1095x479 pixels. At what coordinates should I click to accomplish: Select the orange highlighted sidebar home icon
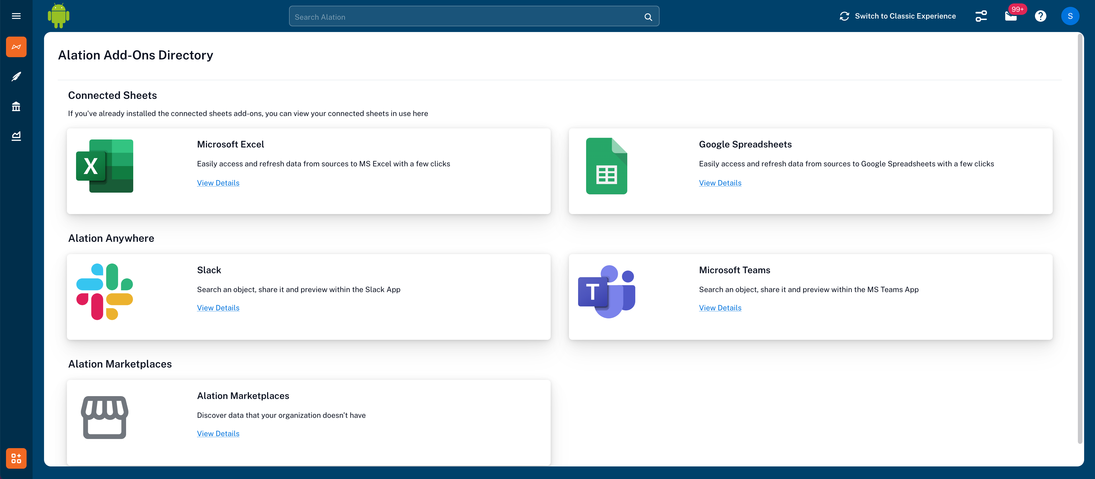16,47
